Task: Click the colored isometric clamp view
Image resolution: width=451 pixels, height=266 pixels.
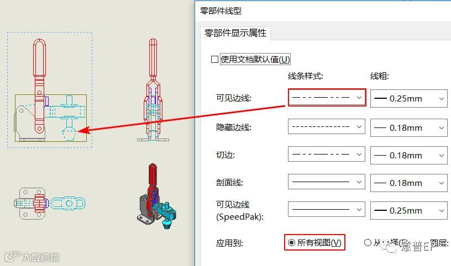Action: click(x=157, y=196)
